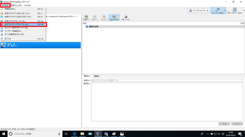
Task: Click the 作成(T) take snapshot icon
Action: pos(86,18)
